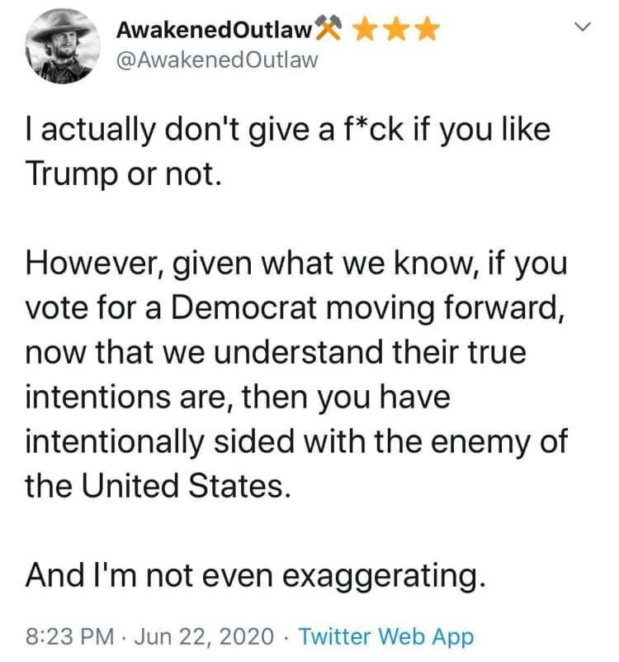The image size is (619, 662).
Task: Click the 8:23 PM timestamp
Action: (x=69, y=636)
